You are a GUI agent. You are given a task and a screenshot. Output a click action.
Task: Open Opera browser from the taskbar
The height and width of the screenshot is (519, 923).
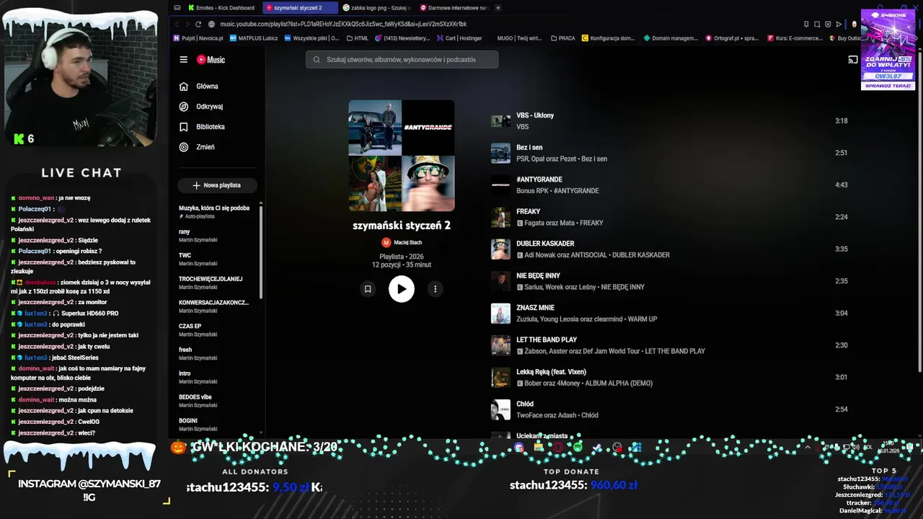point(558,448)
